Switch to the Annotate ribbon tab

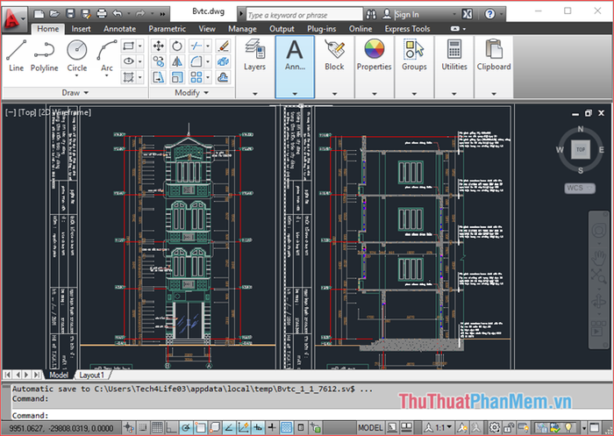tap(120, 29)
